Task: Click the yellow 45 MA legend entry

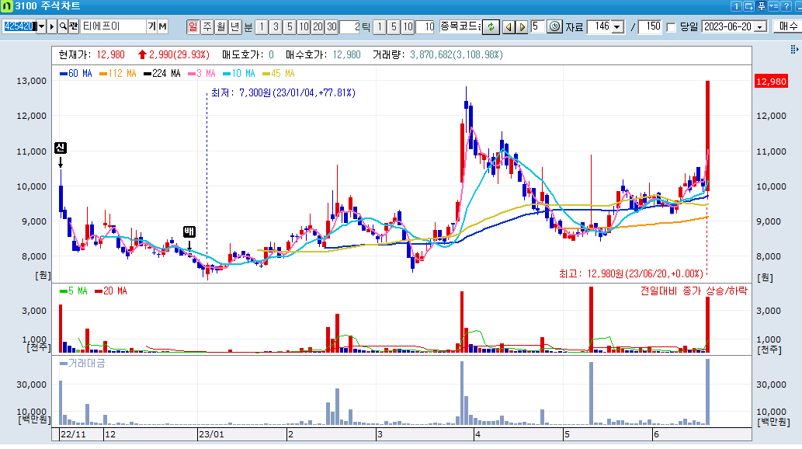Action: pyautogui.click(x=278, y=74)
